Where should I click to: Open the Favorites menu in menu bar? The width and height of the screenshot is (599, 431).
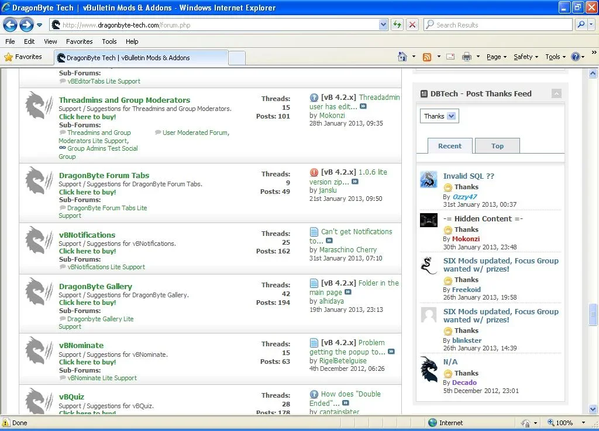79,41
